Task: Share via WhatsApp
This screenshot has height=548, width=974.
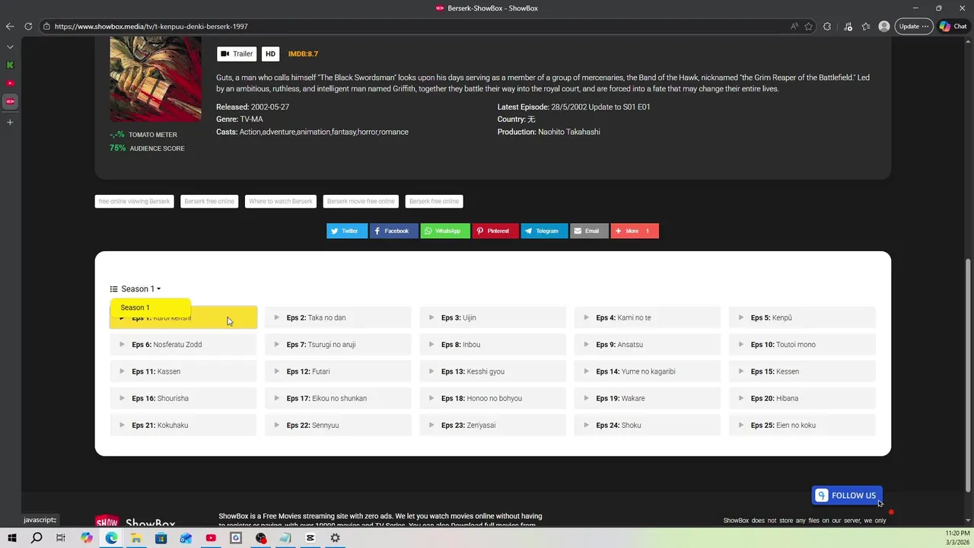Action: (x=445, y=231)
